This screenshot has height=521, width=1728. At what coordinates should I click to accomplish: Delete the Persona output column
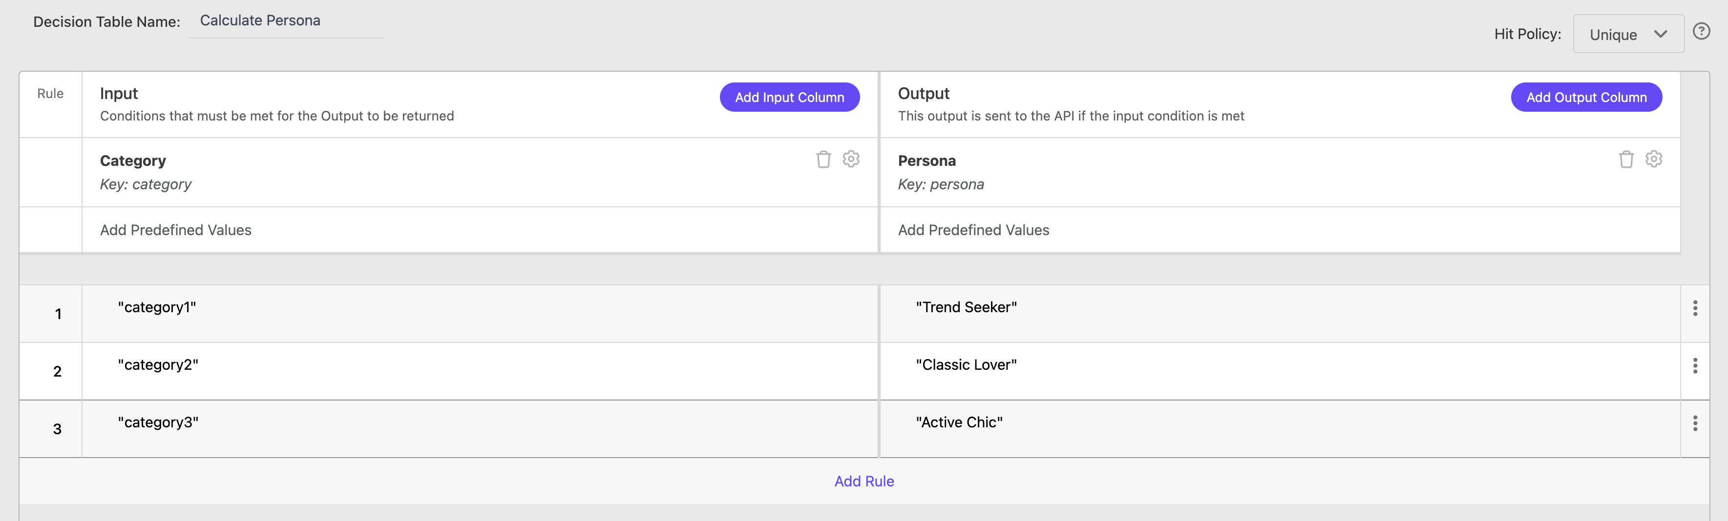click(1625, 160)
